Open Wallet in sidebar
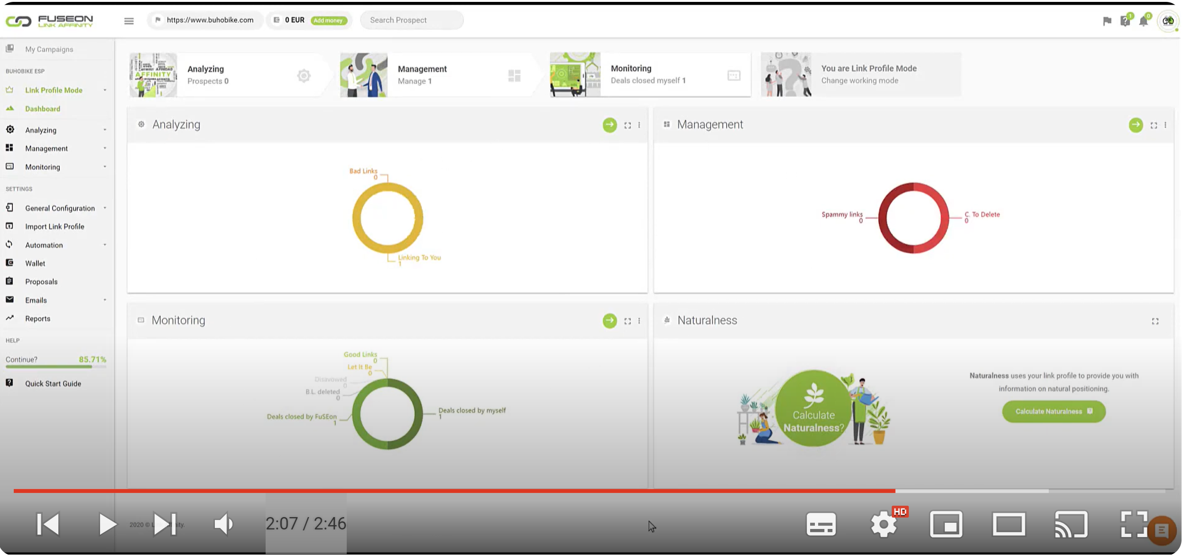This screenshot has height=556, width=1182. click(x=35, y=263)
